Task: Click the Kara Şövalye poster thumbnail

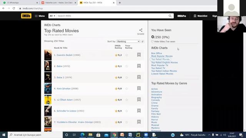Action: coord(48,89)
